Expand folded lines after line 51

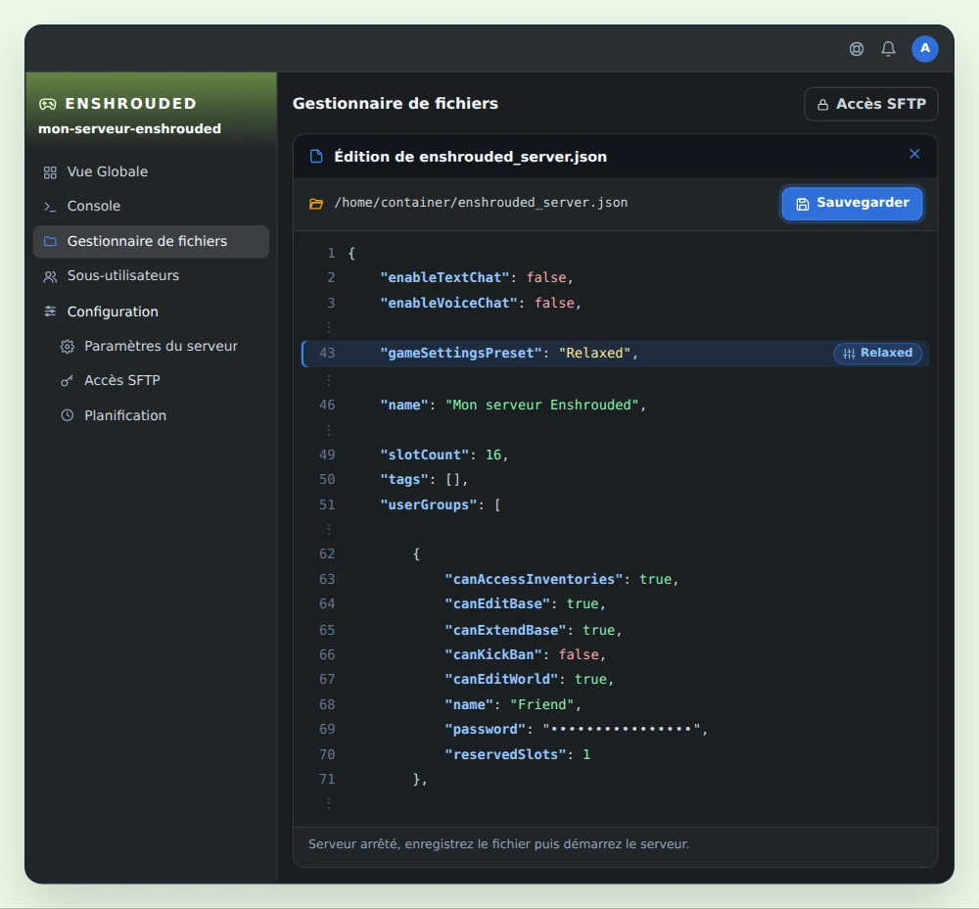[x=328, y=529]
